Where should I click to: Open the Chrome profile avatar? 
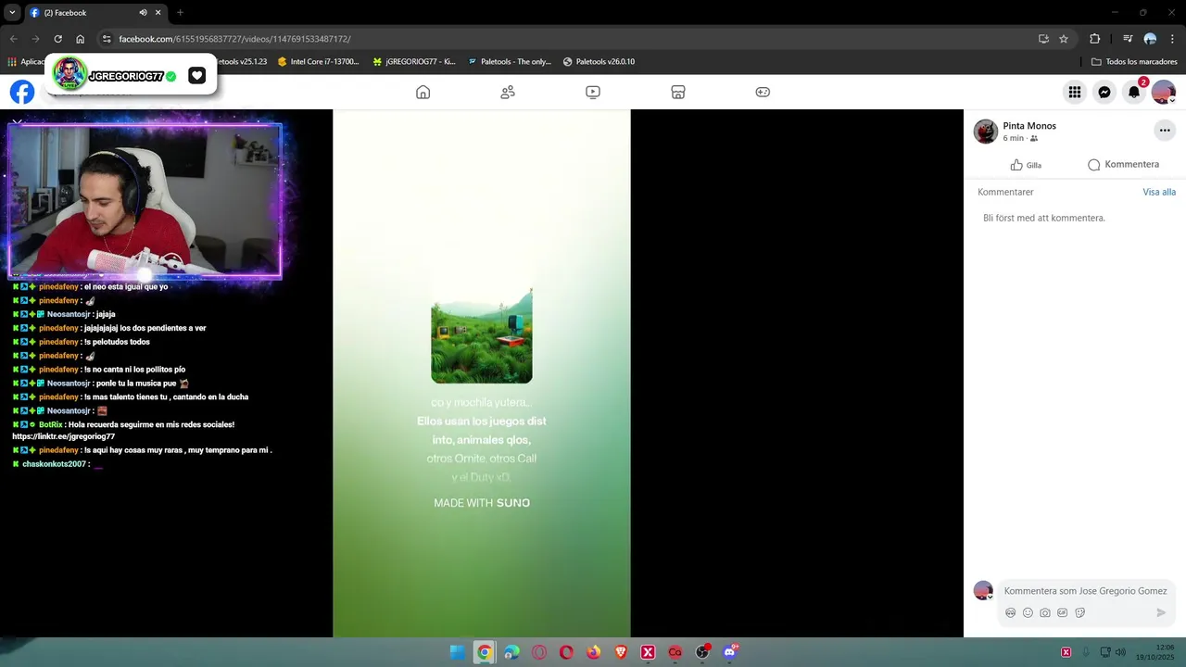(x=1150, y=39)
